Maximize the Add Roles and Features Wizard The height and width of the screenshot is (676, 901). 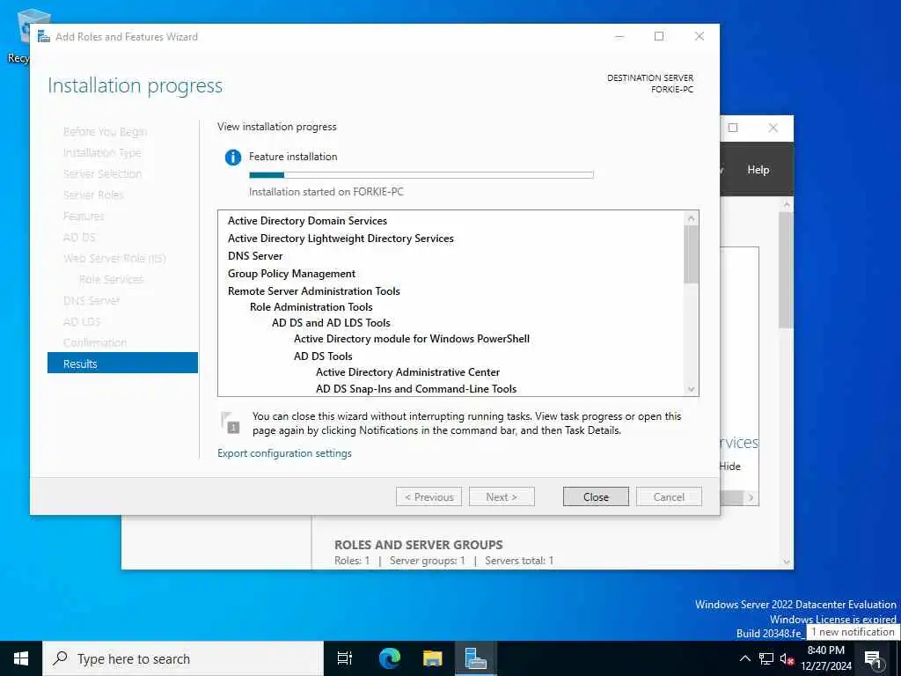[x=659, y=36]
